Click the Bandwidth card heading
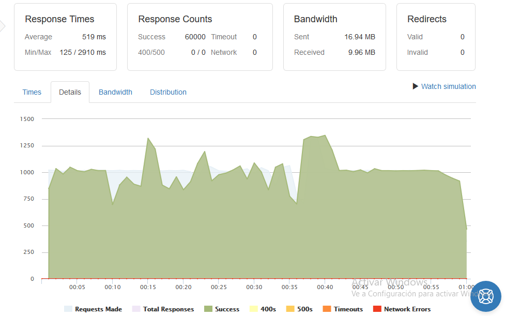The image size is (505, 316). (316, 19)
